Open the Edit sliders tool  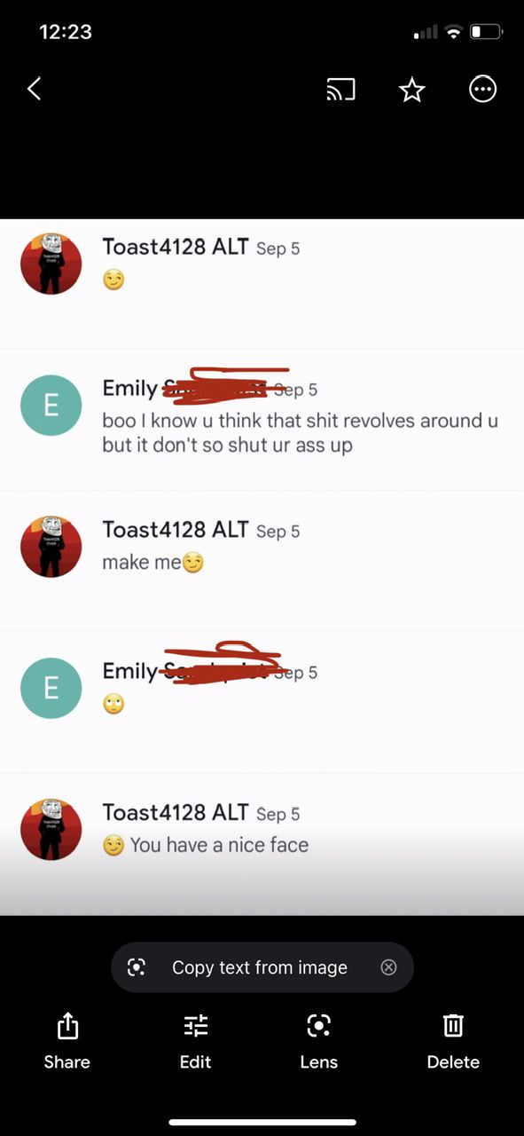196,1026
